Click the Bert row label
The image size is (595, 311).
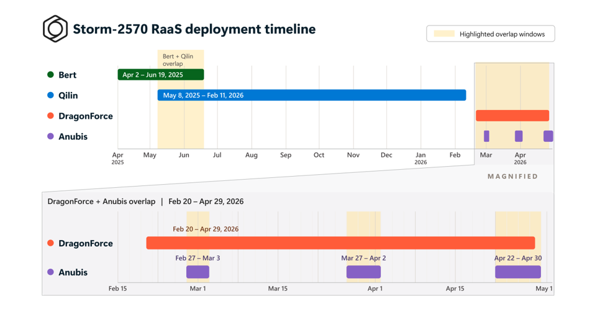[x=68, y=75]
